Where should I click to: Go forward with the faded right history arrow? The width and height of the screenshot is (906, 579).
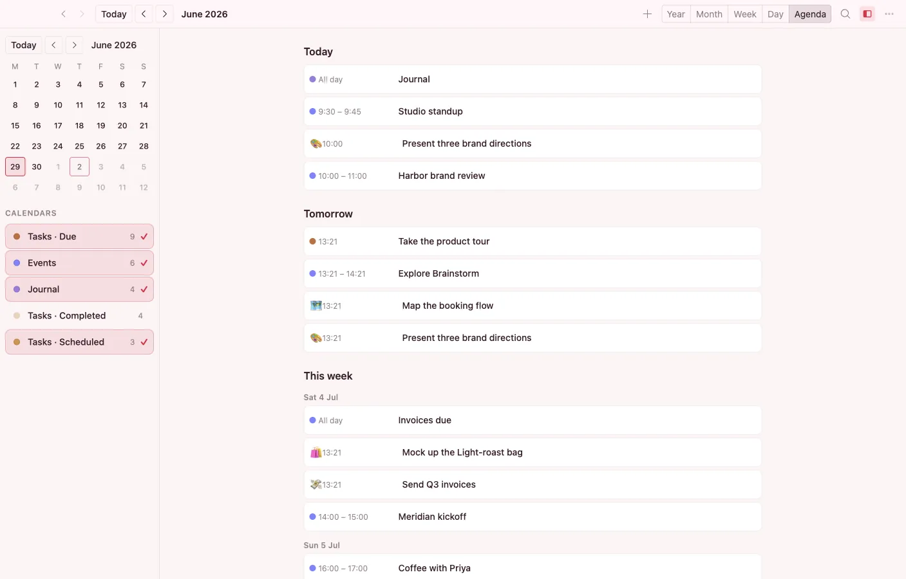82,14
